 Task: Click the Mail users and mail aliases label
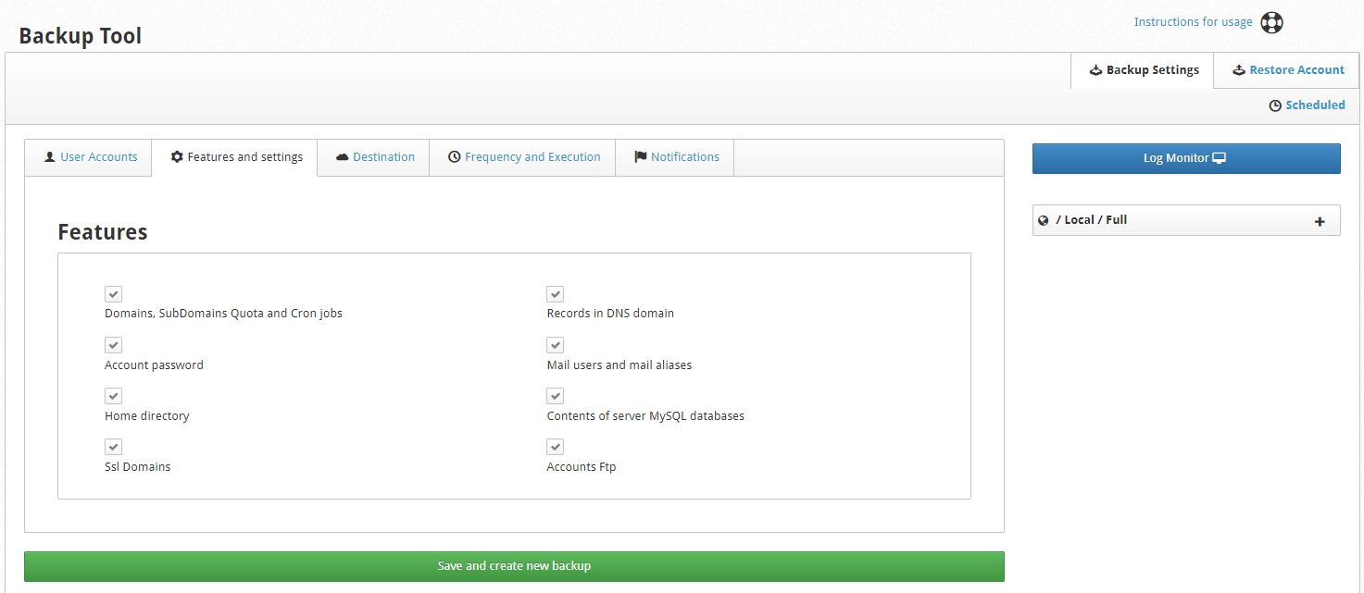click(x=619, y=365)
